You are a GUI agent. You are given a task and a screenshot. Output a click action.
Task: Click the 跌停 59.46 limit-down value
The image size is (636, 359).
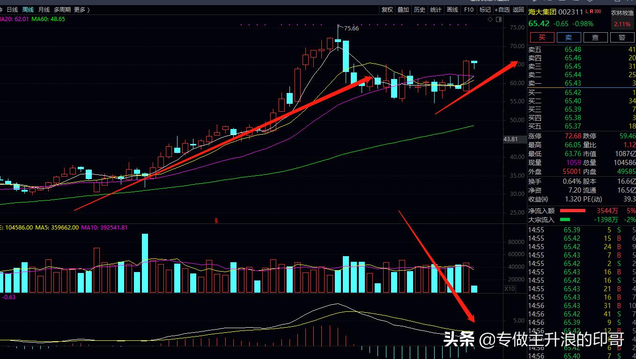click(627, 136)
